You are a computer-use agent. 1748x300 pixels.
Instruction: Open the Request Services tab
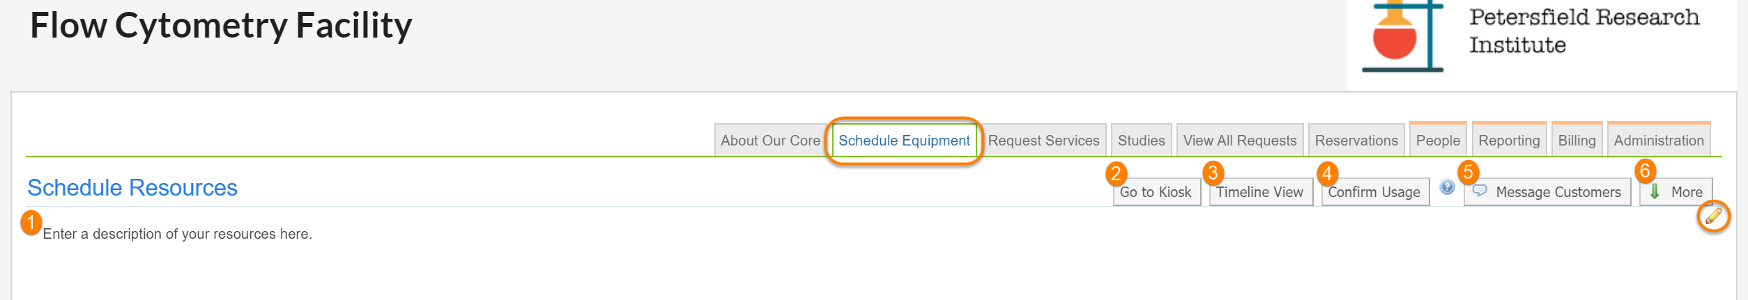[1043, 141]
